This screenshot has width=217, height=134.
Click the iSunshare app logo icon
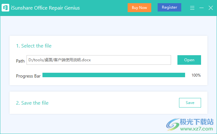[x=5, y=8]
